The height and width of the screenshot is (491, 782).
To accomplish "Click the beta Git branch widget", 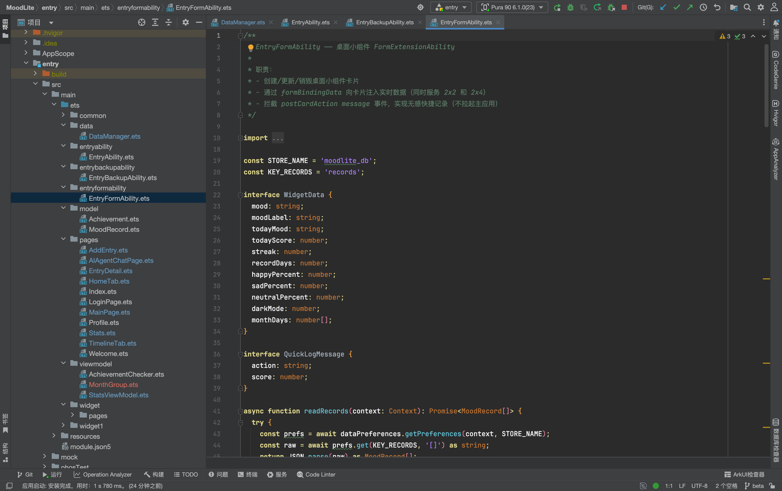I will [x=754, y=486].
